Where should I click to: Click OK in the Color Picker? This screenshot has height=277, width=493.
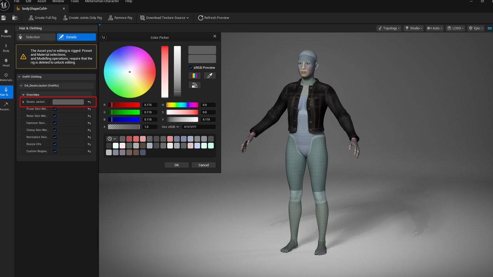pyautogui.click(x=176, y=165)
